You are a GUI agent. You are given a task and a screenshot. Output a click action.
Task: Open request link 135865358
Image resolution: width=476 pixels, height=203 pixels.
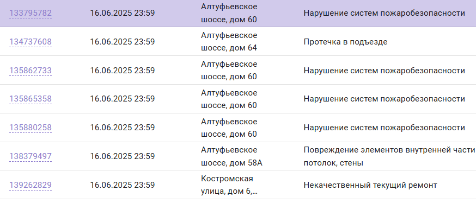[30, 99]
